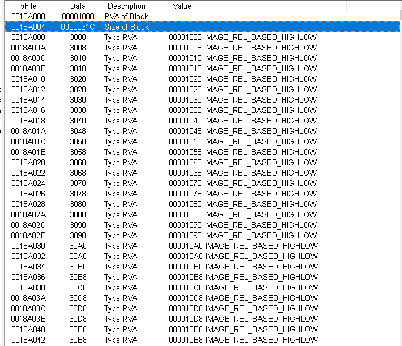Click data cell 3078
The width and height of the screenshot is (402, 346).
pyautogui.click(x=78, y=194)
